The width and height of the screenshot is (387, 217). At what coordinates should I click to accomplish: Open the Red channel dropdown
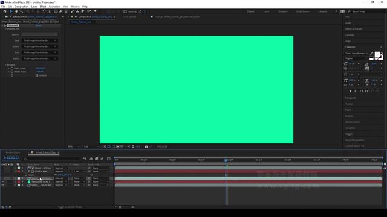pos(40,40)
